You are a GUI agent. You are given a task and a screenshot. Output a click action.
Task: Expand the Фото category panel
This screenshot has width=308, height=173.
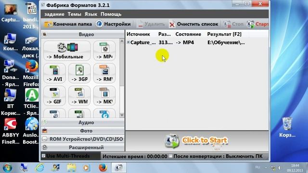(x=83, y=131)
